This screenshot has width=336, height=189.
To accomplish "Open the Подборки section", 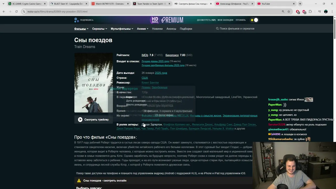I will [186, 29].
